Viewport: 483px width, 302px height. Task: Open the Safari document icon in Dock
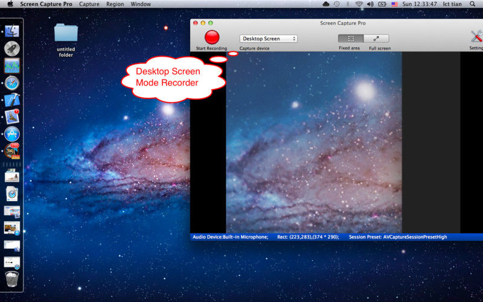pyautogui.click(x=12, y=193)
